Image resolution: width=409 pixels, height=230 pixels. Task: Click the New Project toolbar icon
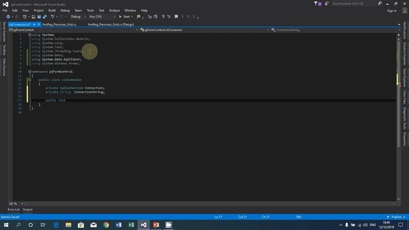coord(25,17)
